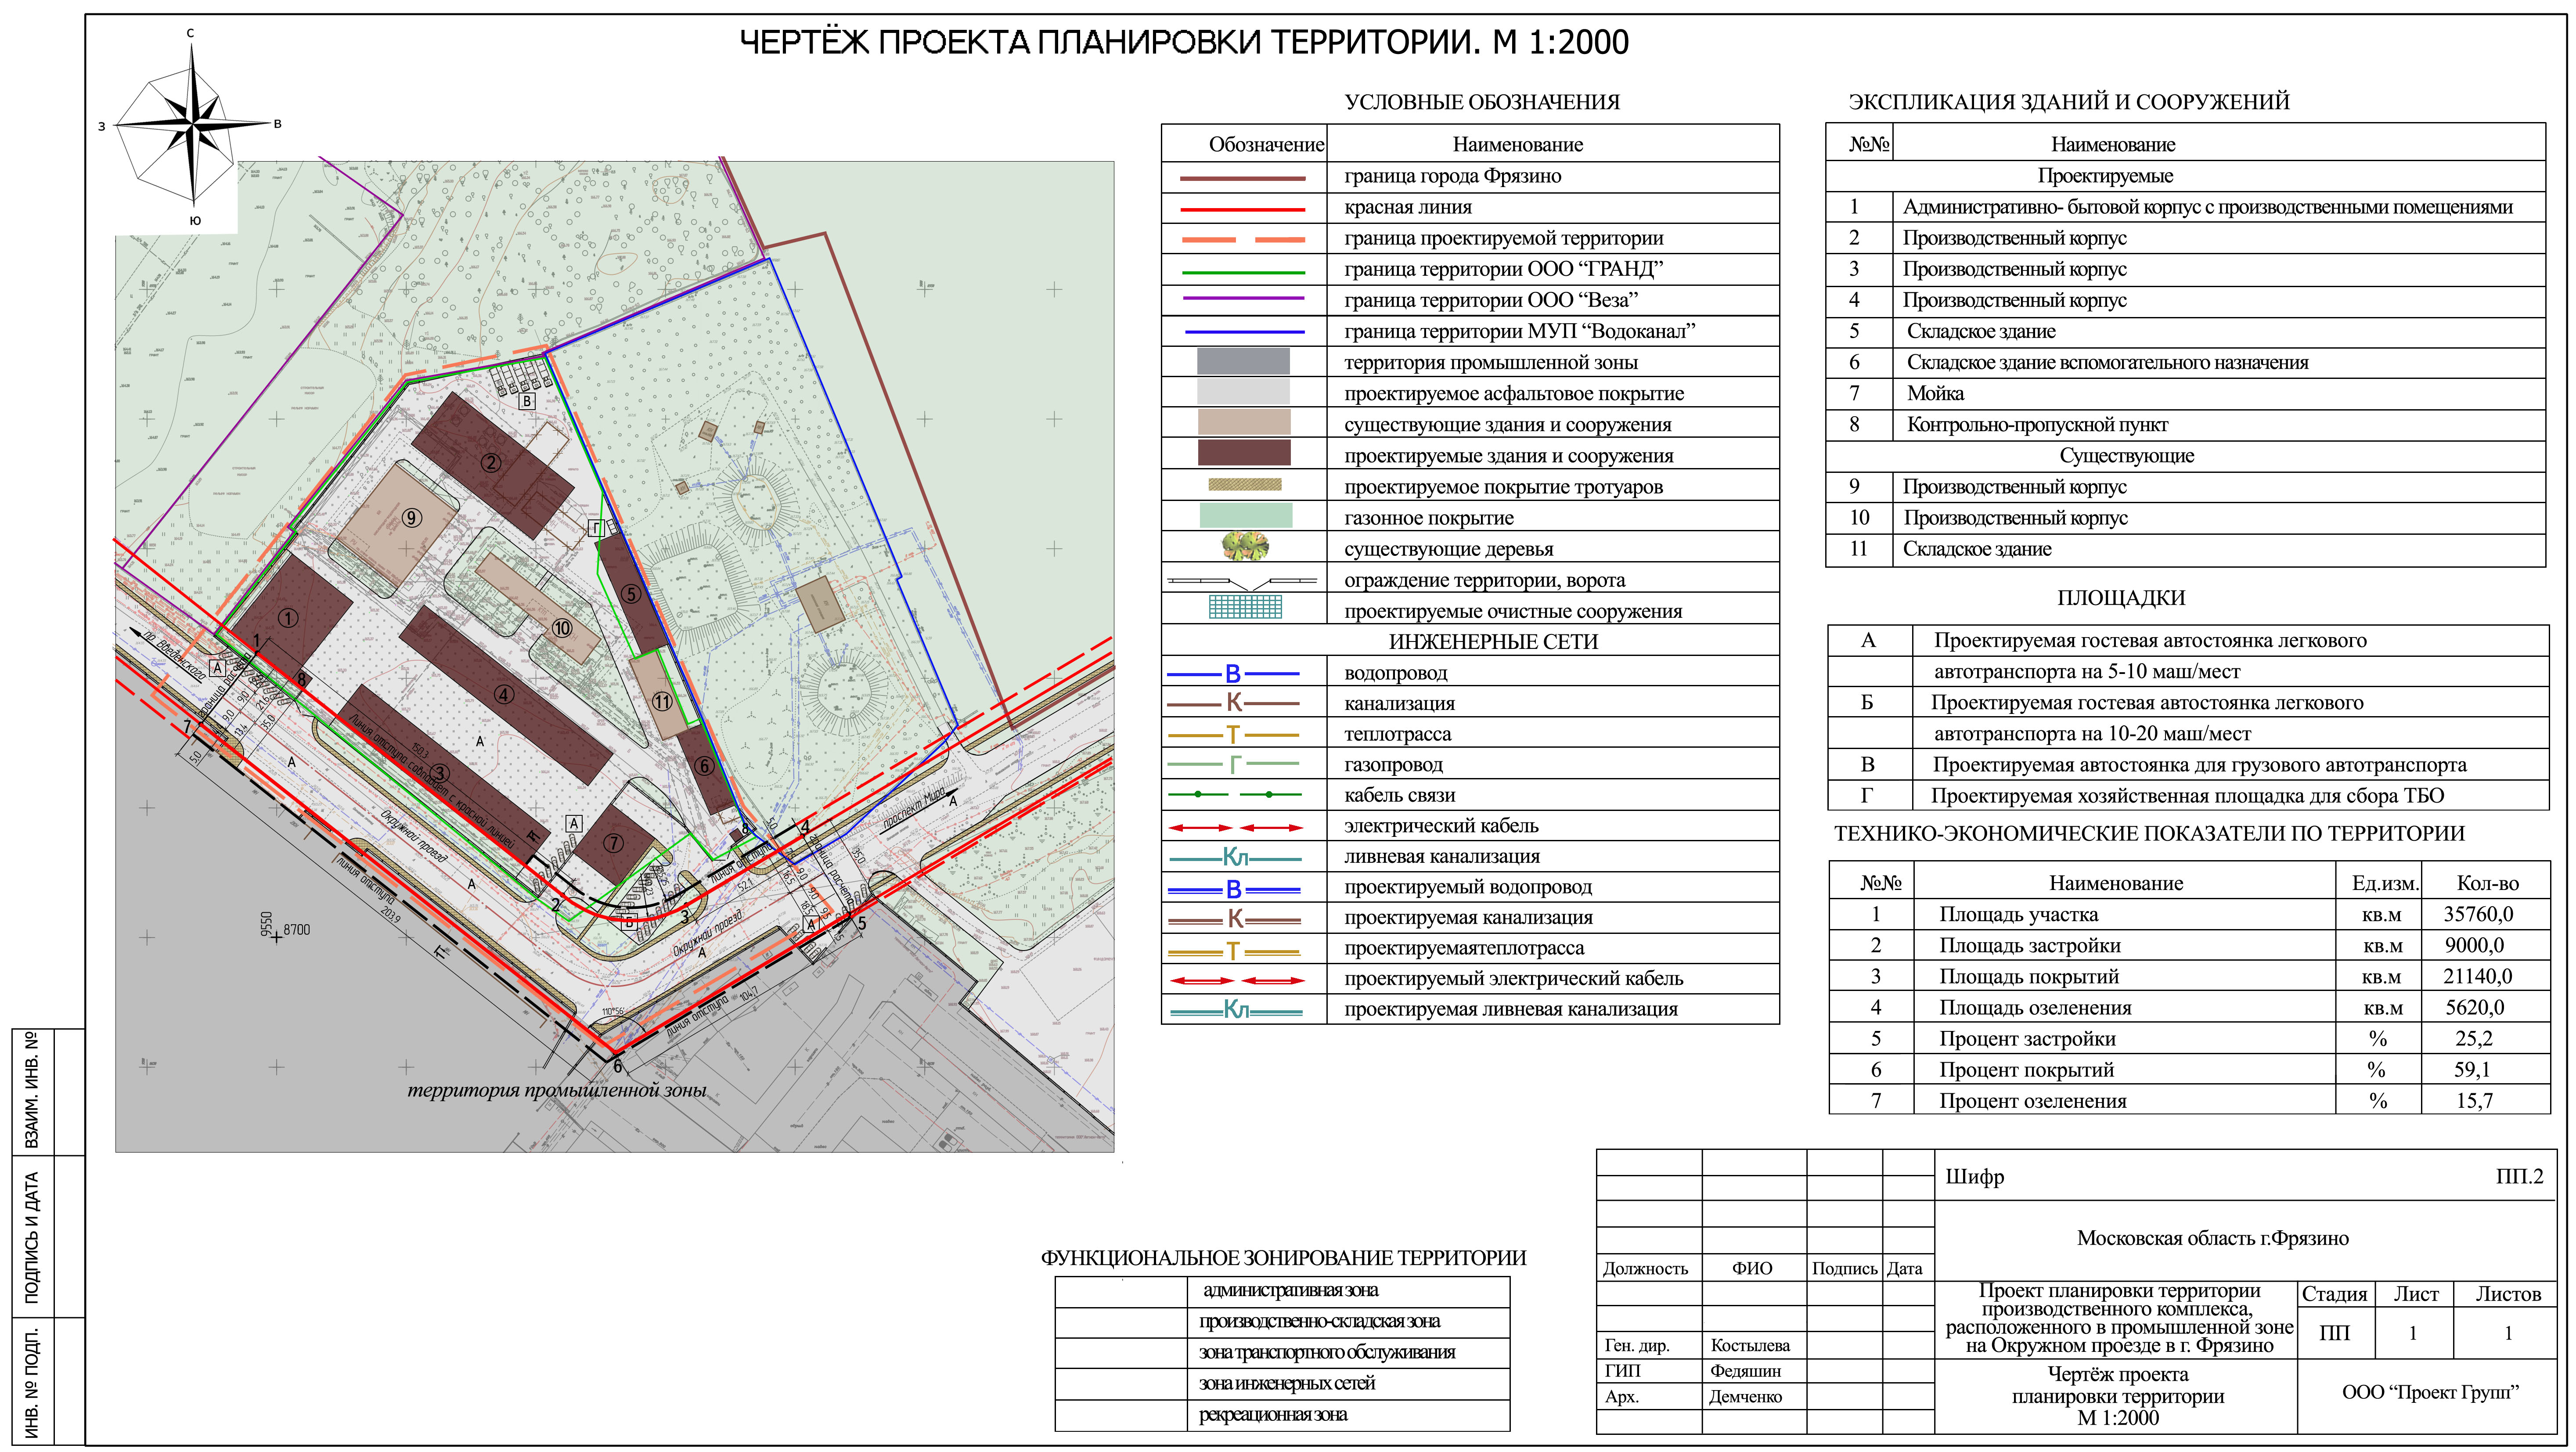
Task: Click the 'Шифр' field in title block
Action: click(x=1975, y=1177)
